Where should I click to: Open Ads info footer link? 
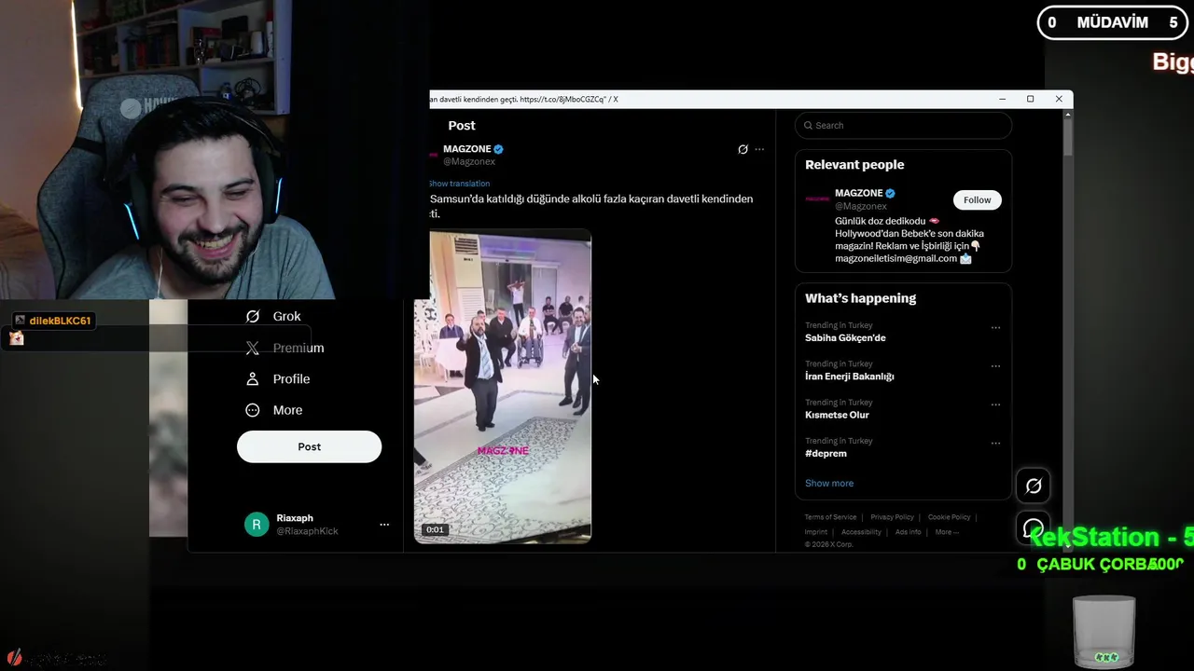(908, 532)
